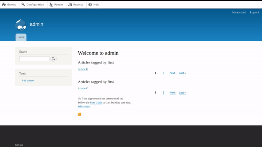
Task: Click No front page content text
Action: 100,98
